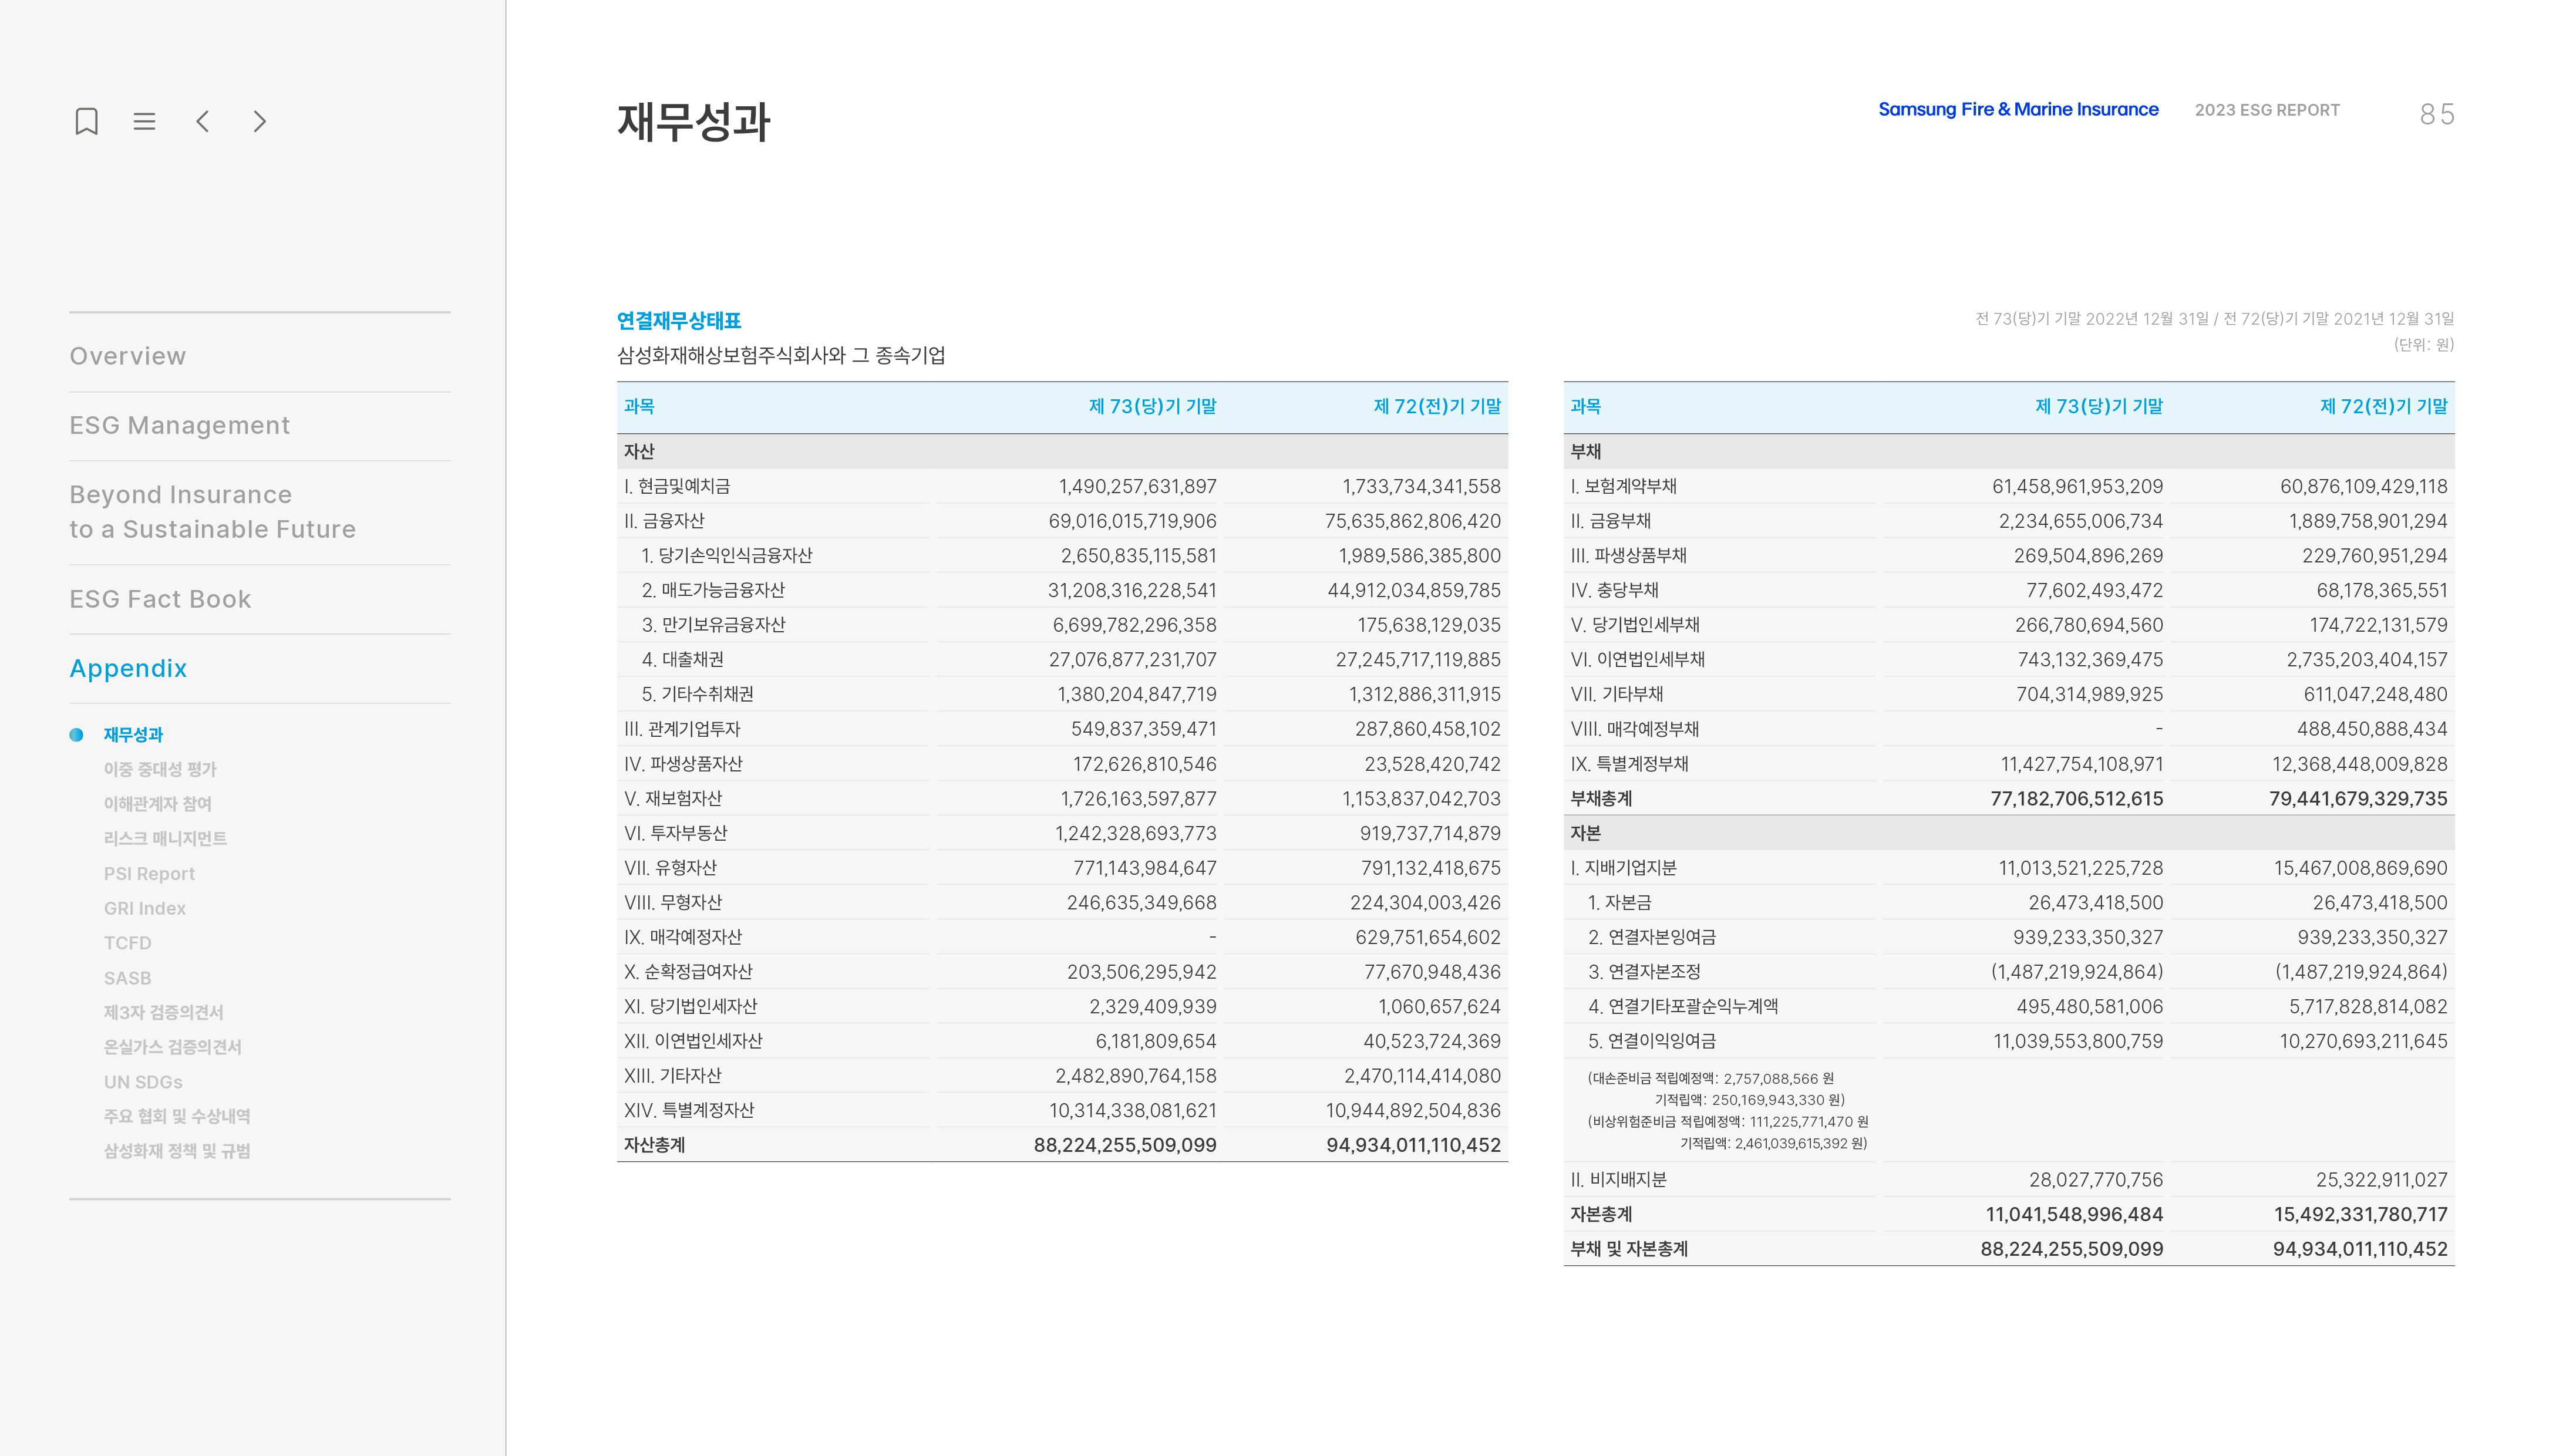Open 이중 중대성 평가 subsection

tap(160, 769)
